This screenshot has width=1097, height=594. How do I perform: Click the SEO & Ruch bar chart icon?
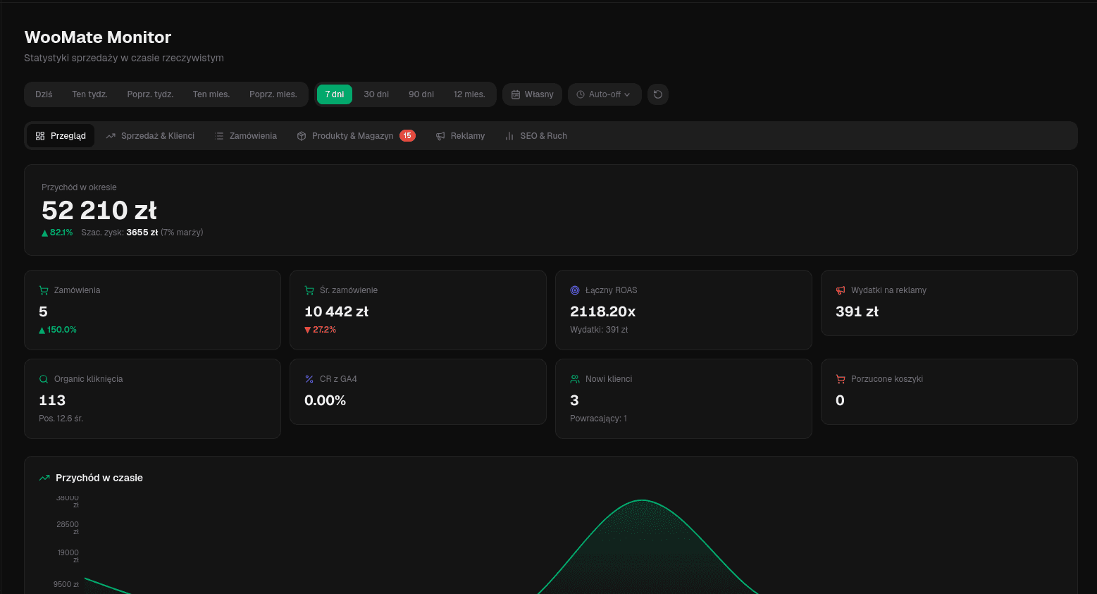click(509, 136)
